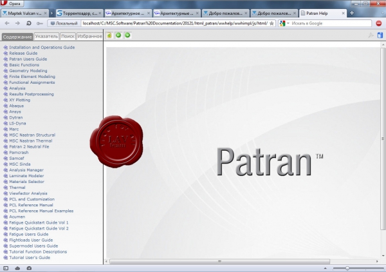Open Patran Users Guide
386x272 pixels.
[x=28, y=59]
